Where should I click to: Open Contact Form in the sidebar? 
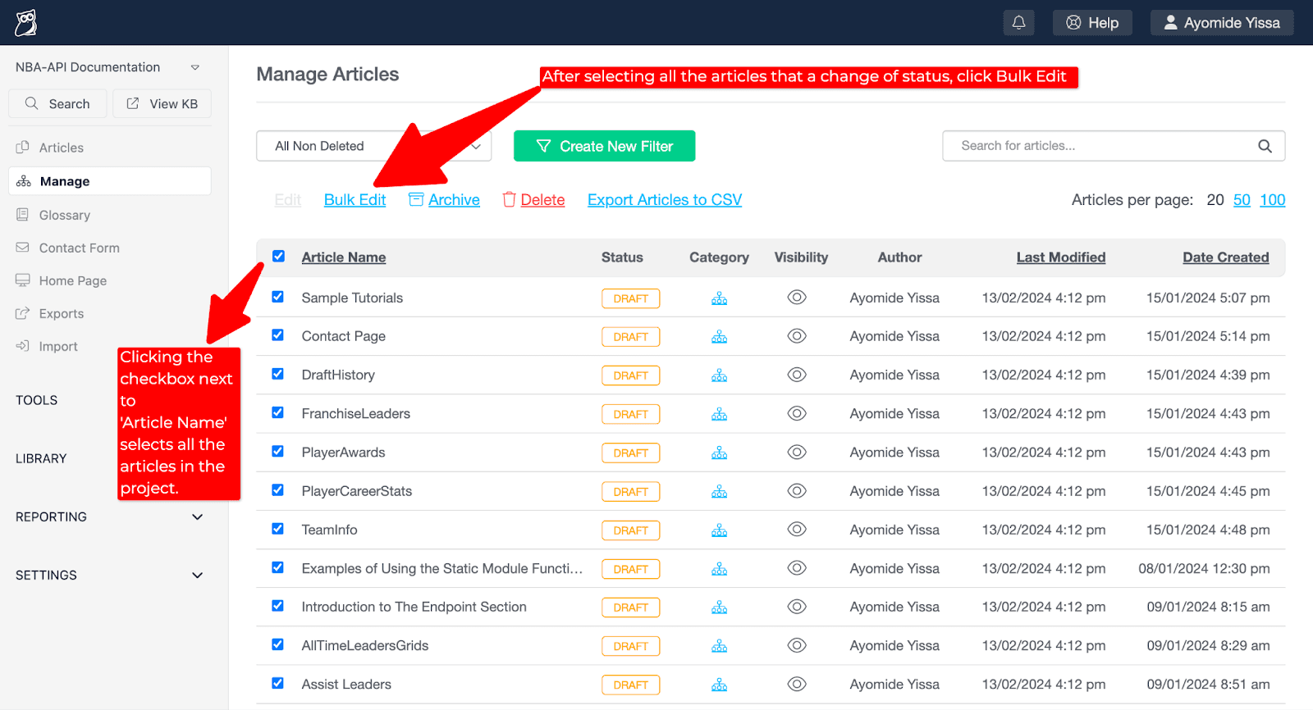tap(80, 248)
